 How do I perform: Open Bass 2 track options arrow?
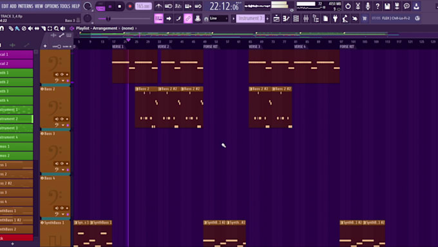[63, 125]
